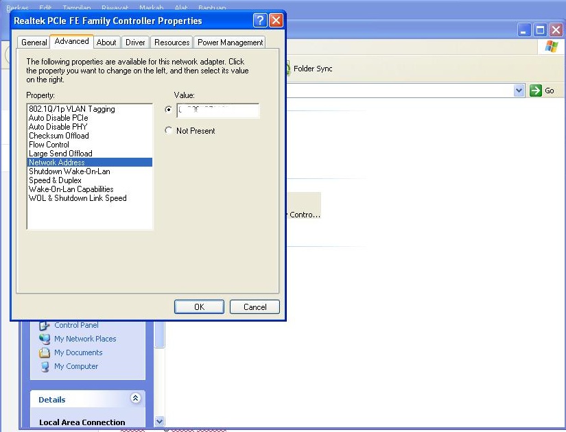Open Control Panel link in sidebar
This screenshot has height=432, width=566.
[76, 325]
